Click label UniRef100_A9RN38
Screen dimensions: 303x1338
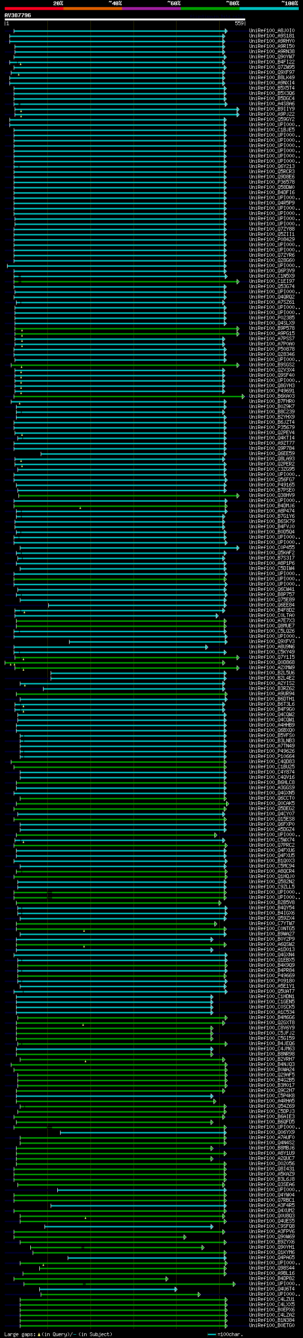(272, 51)
